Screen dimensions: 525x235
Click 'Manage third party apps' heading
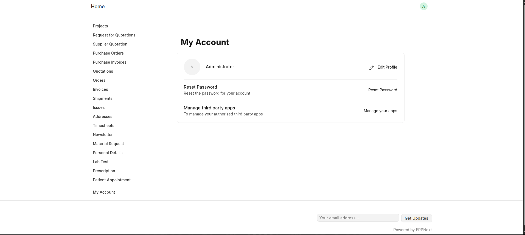coord(209,108)
